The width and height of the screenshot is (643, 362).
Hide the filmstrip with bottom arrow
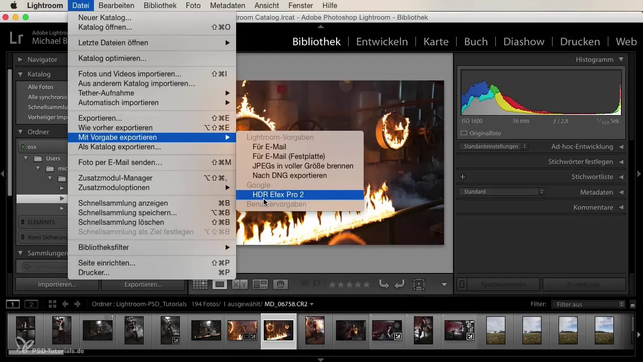[x=321, y=359]
